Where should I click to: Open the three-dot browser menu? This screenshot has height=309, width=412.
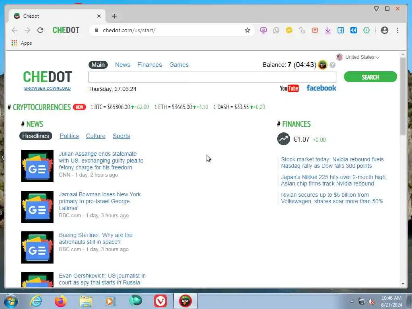[x=398, y=30]
